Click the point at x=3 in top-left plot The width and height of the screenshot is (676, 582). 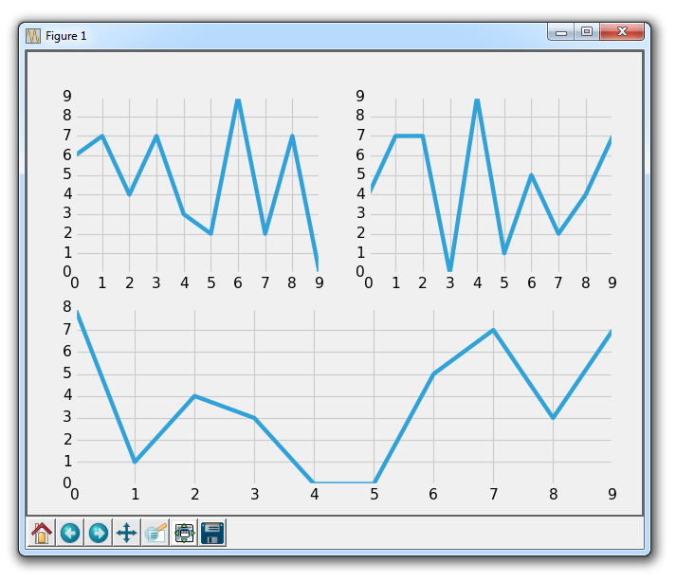(156, 136)
